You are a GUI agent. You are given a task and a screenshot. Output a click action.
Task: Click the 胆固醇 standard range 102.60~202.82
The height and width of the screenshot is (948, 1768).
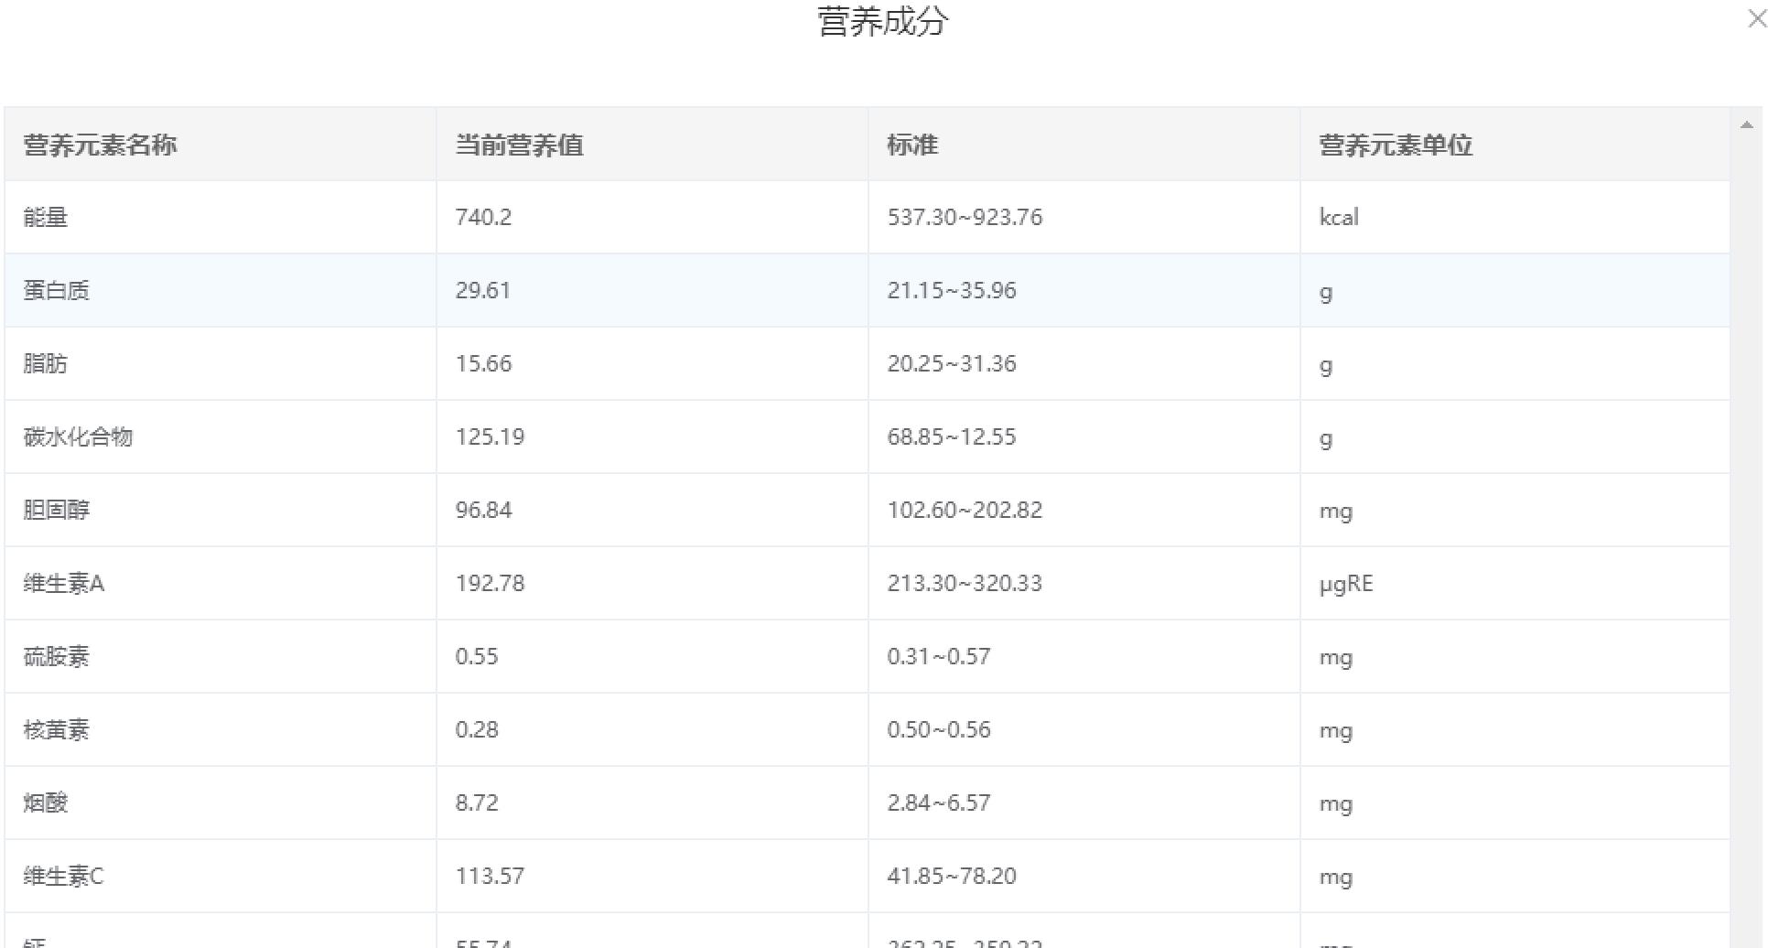pyautogui.click(x=965, y=511)
